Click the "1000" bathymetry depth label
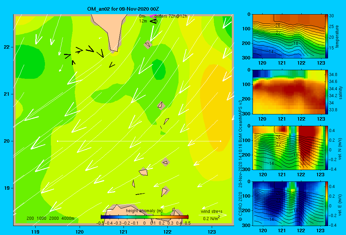The image size is (346, 235). 42,218
